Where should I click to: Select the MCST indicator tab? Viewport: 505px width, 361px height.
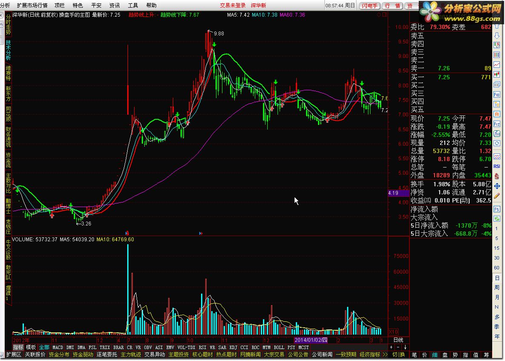304,347
